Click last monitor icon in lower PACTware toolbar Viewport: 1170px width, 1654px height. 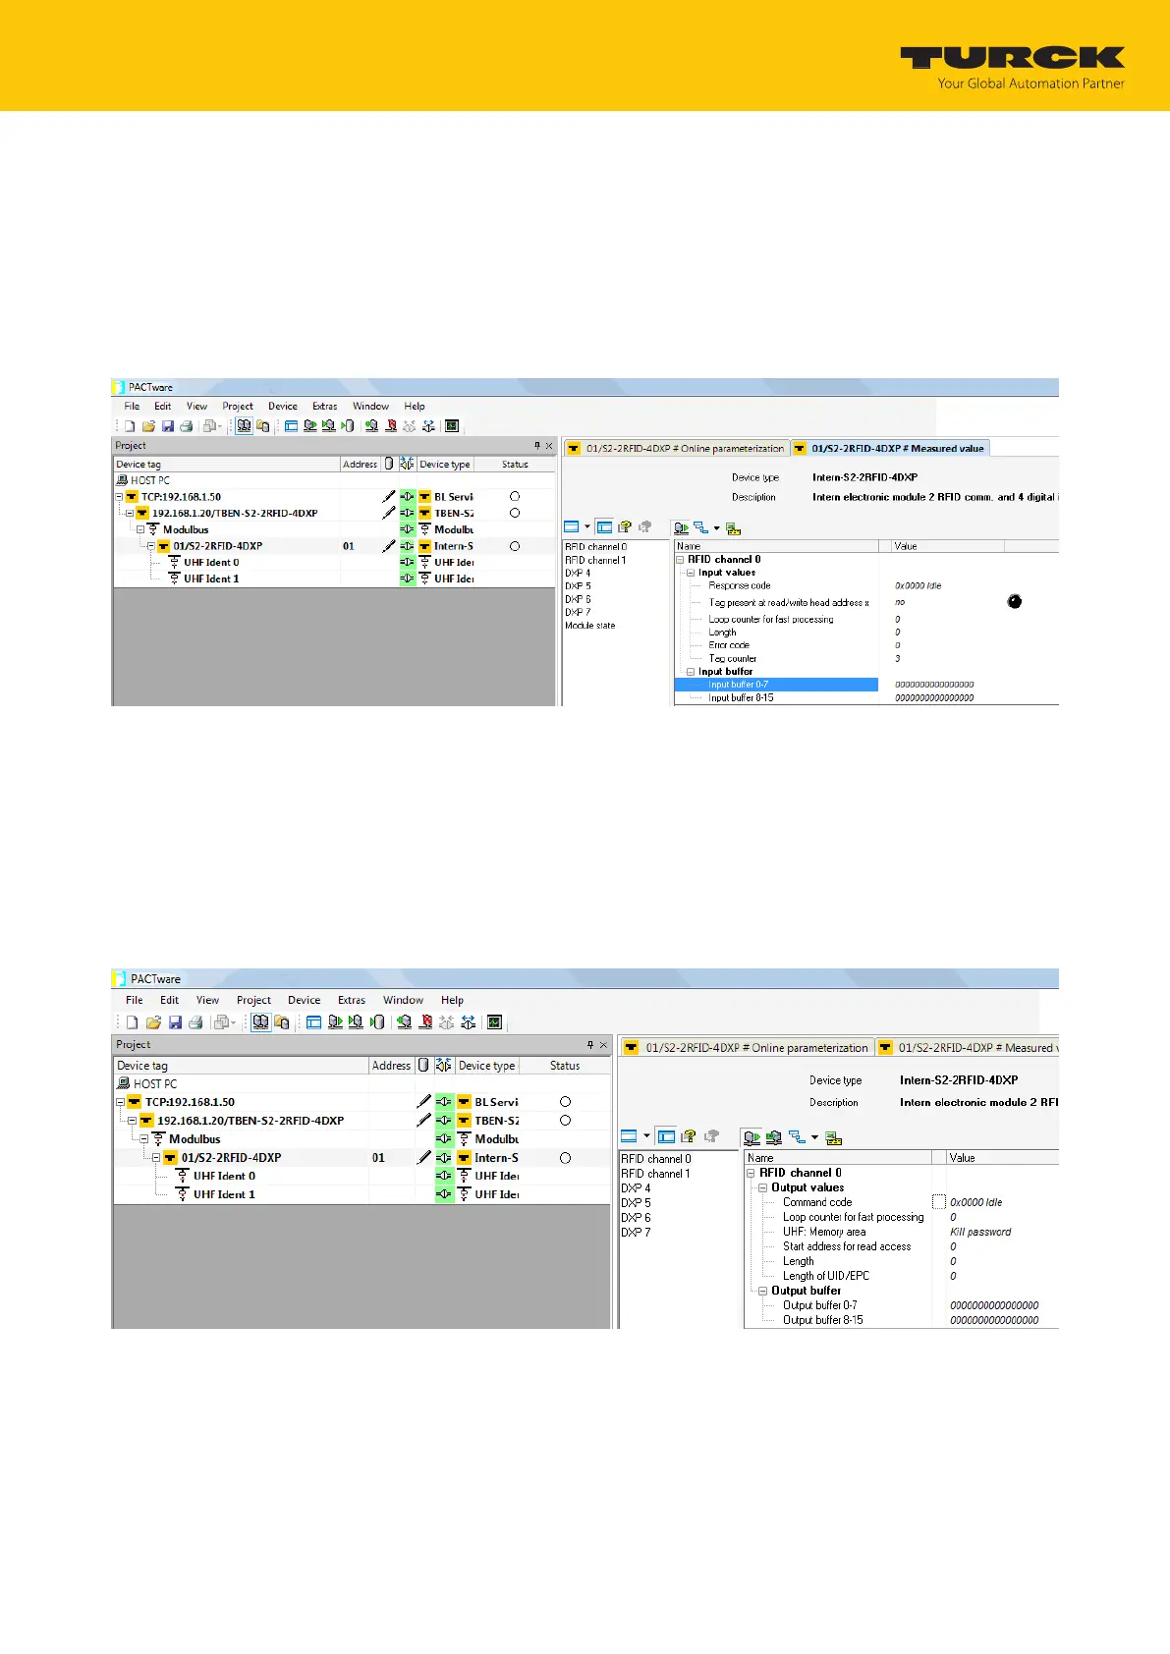point(494,1022)
